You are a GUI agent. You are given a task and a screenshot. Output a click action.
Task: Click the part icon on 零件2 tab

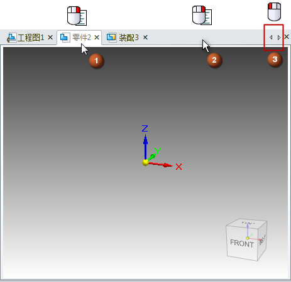pyautogui.click(x=64, y=38)
